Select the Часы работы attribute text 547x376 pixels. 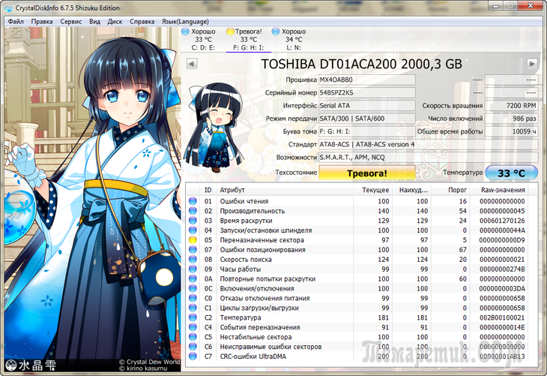(241, 269)
